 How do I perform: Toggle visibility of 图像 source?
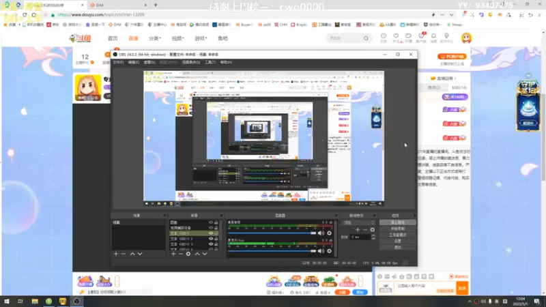211,222
